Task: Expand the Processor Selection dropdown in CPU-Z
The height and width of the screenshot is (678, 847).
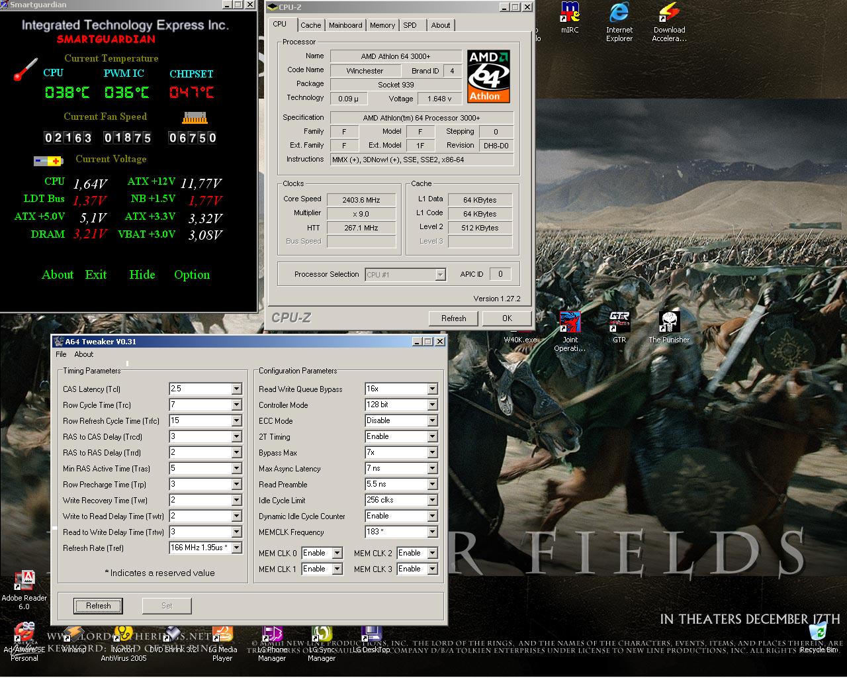Action: [440, 274]
